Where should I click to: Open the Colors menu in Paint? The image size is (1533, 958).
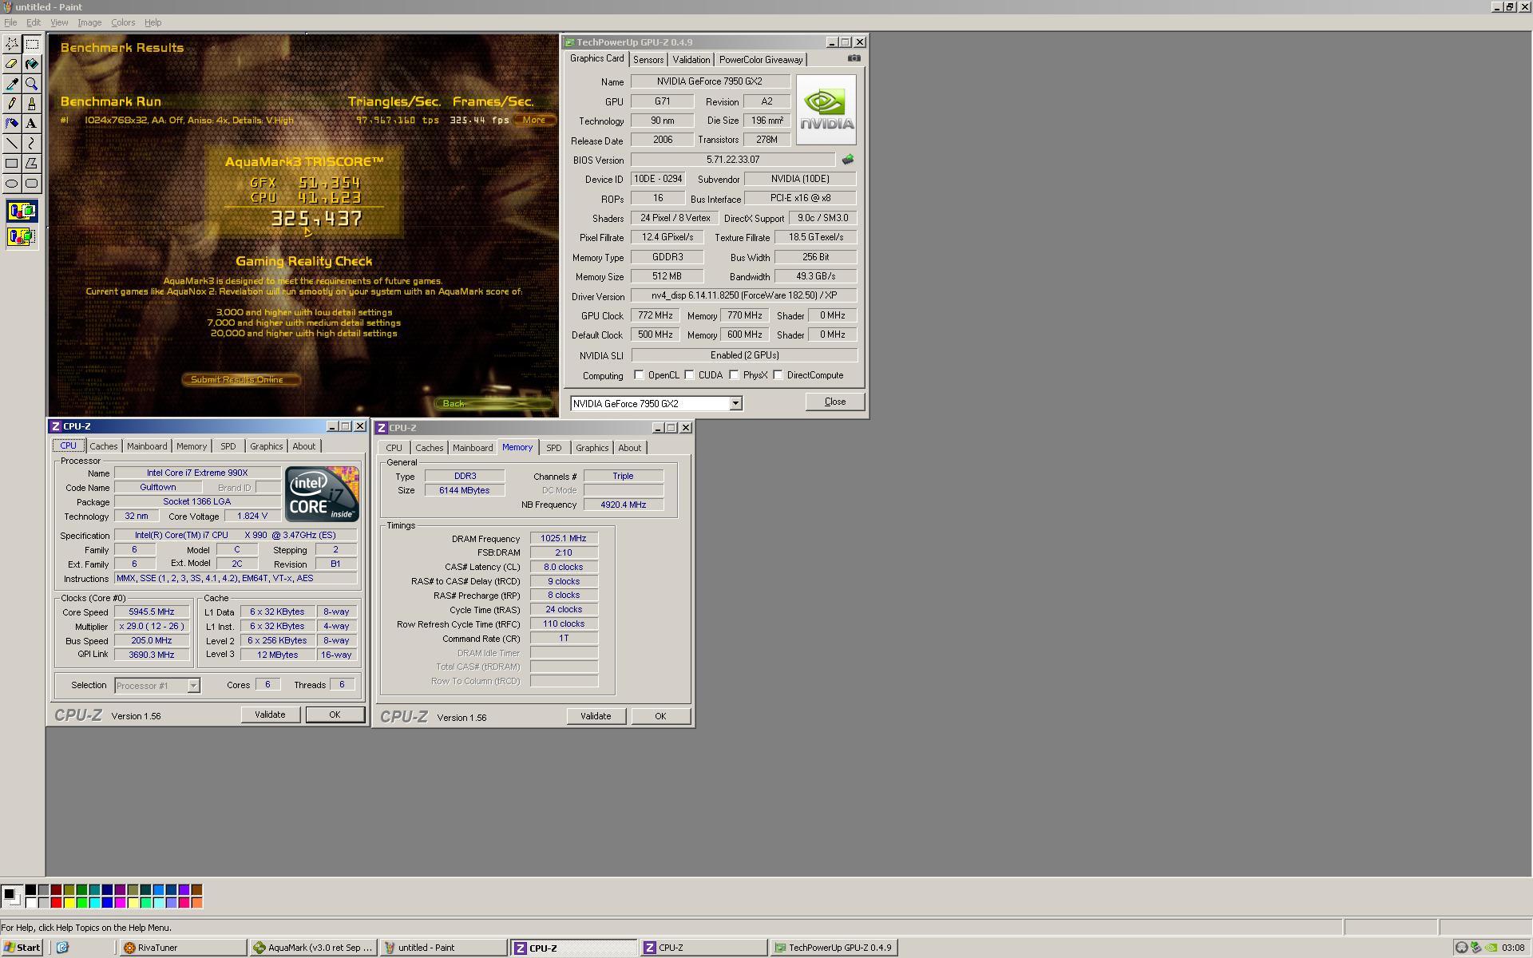coord(122,22)
